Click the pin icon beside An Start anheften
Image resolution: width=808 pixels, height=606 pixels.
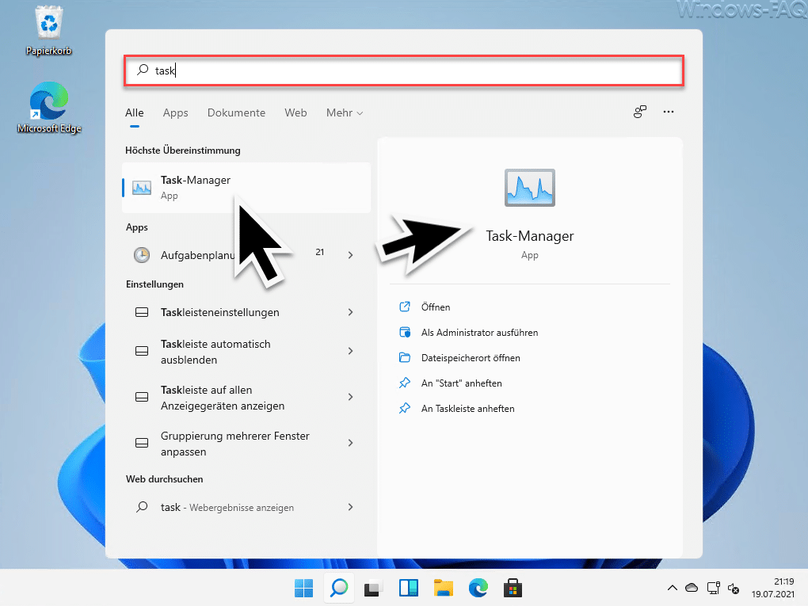[x=405, y=383]
